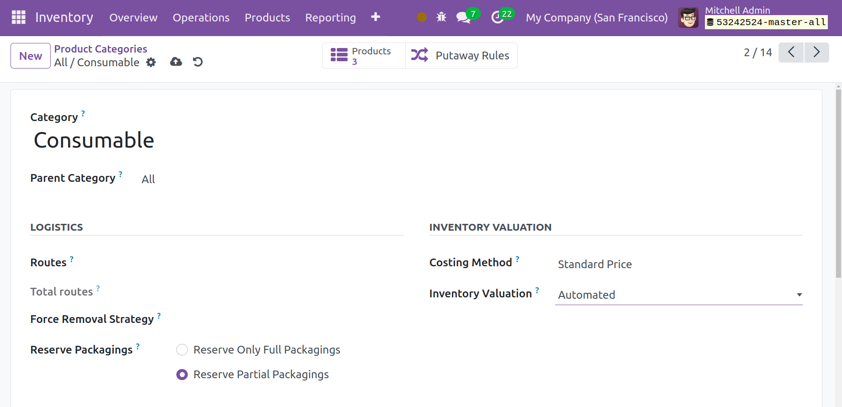
Task: Click the orange status dot indicator
Action: pyautogui.click(x=421, y=17)
